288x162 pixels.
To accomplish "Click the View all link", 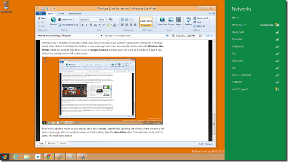I will [x=209, y=36].
